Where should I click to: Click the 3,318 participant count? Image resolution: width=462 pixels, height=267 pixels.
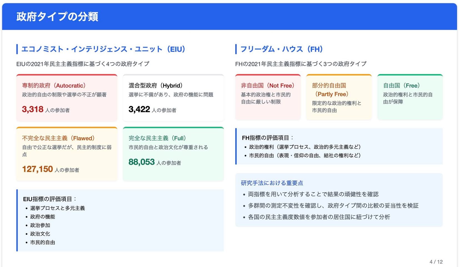coord(33,109)
